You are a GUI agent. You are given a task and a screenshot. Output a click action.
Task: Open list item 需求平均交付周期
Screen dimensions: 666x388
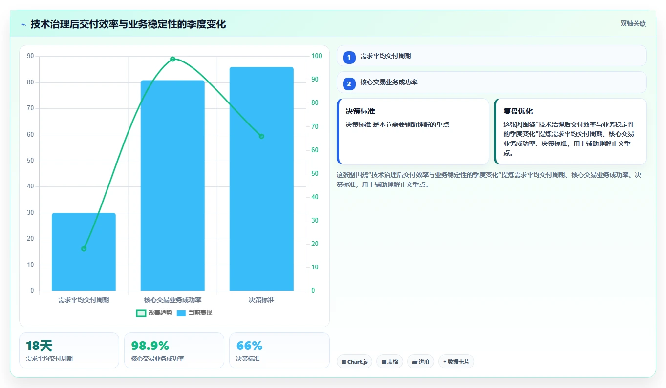click(492, 56)
